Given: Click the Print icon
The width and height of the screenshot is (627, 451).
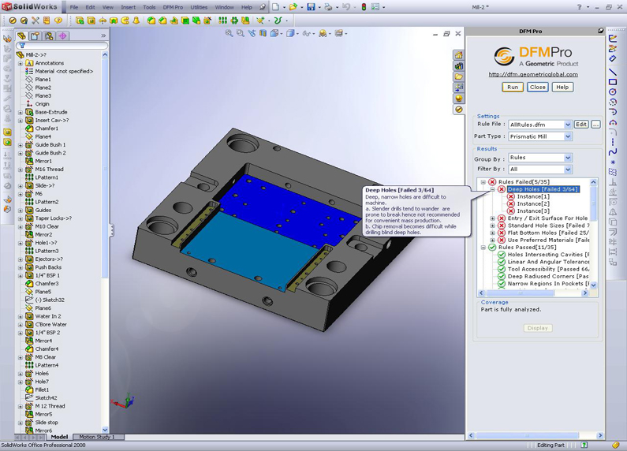Looking at the screenshot, I should (x=328, y=7).
